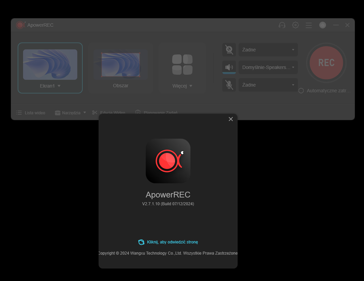Screen dimensions: 364x281
Task: Click the clipboard icon for Planowanie Zadań
Action: 138,112
